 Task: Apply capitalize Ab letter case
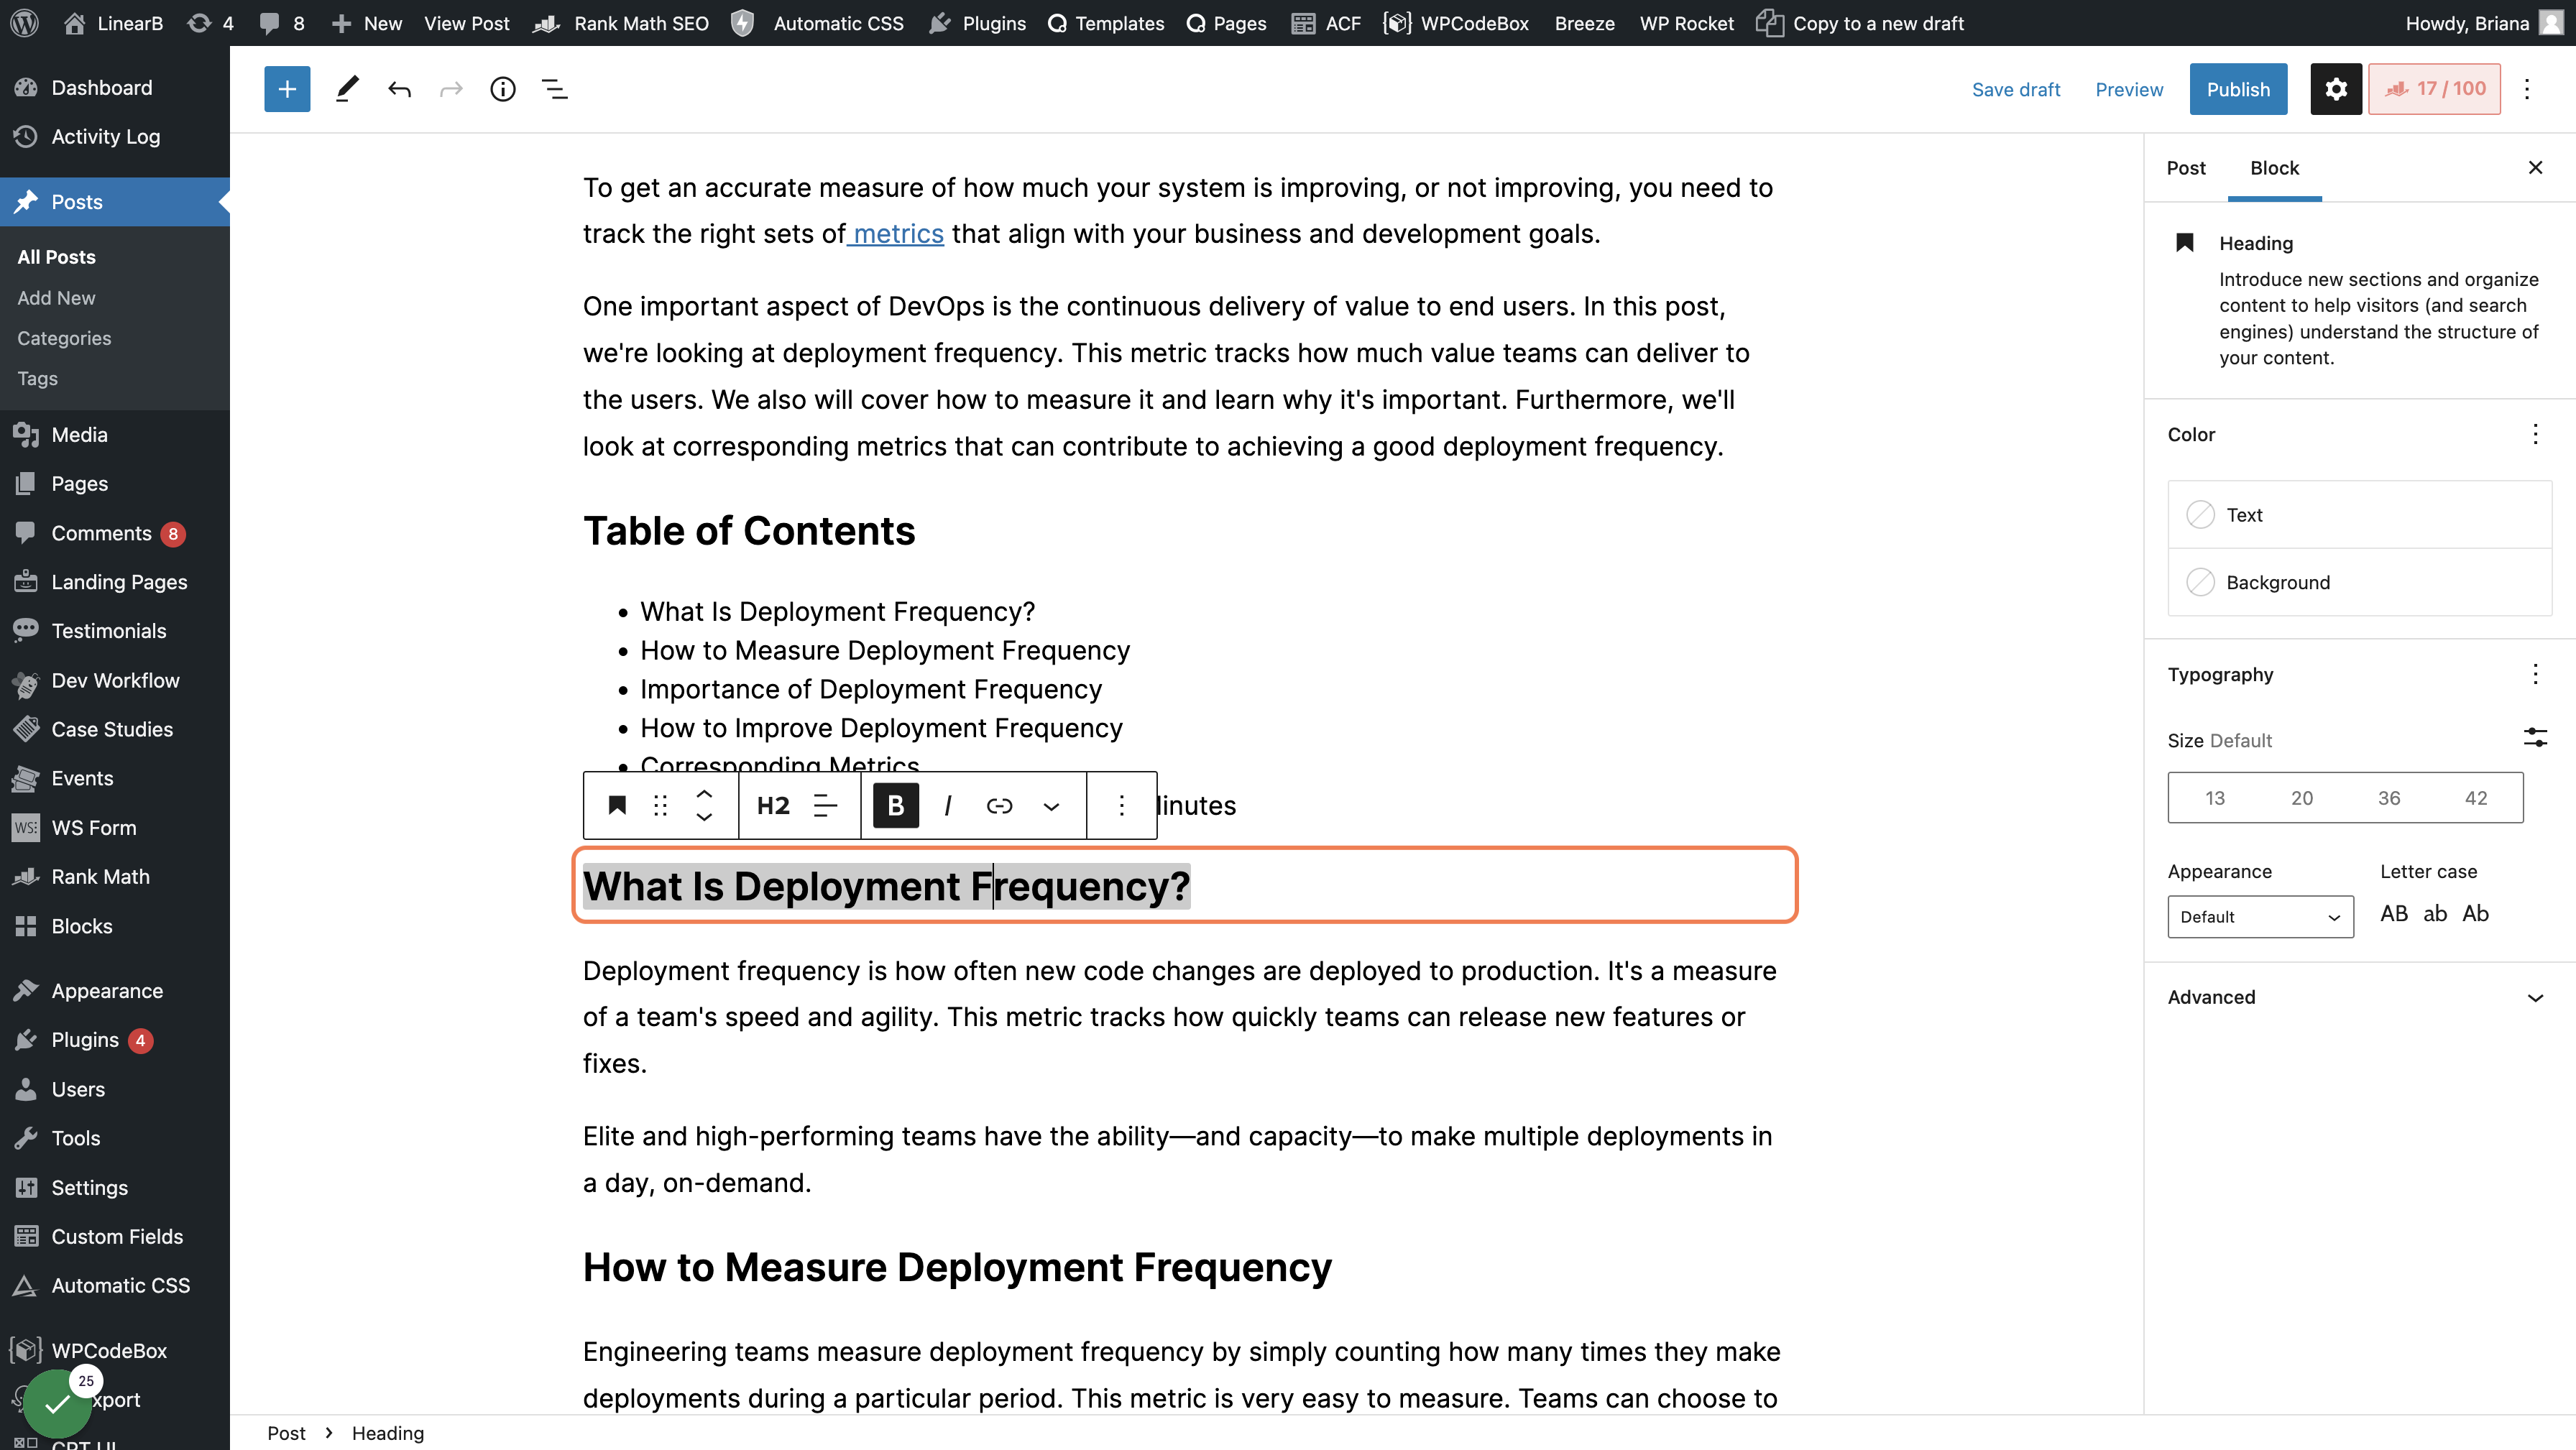(2476, 913)
